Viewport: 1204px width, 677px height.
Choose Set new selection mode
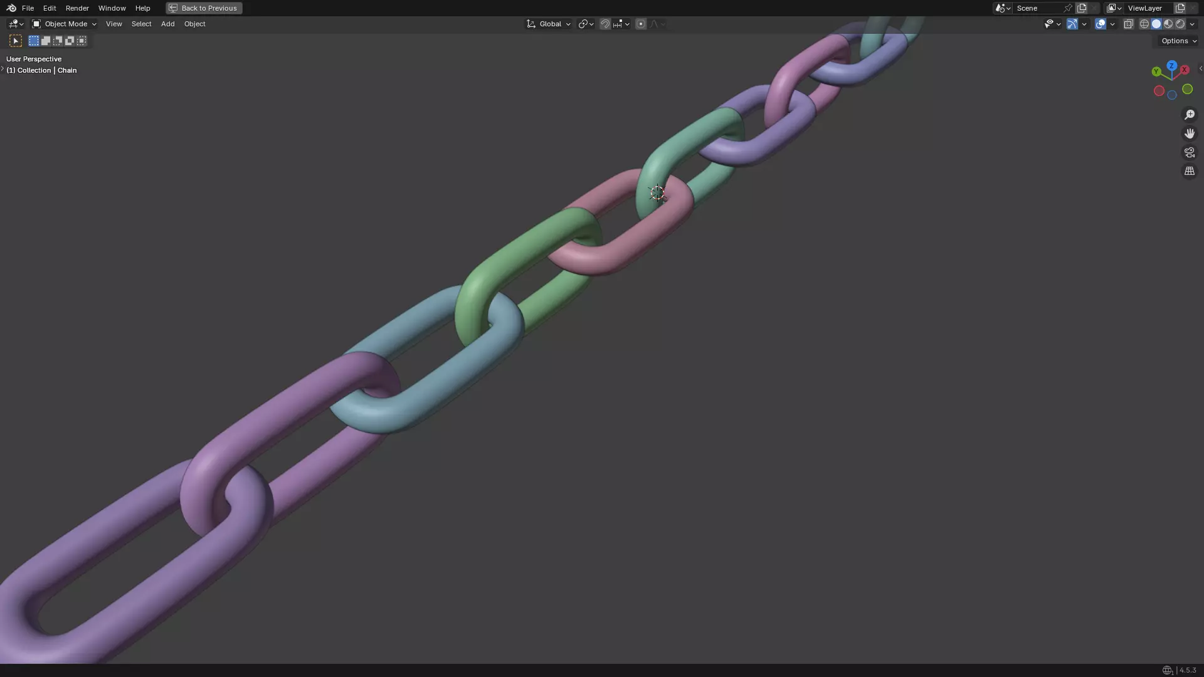click(x=34, y=41)
